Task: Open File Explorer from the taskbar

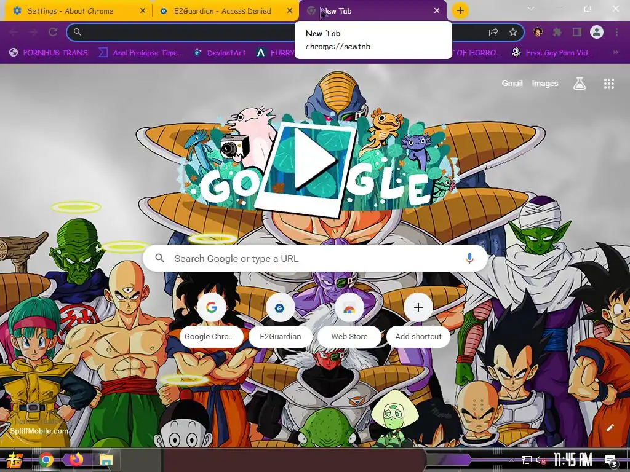Action: pyautogui.click(x=106, y=460)
